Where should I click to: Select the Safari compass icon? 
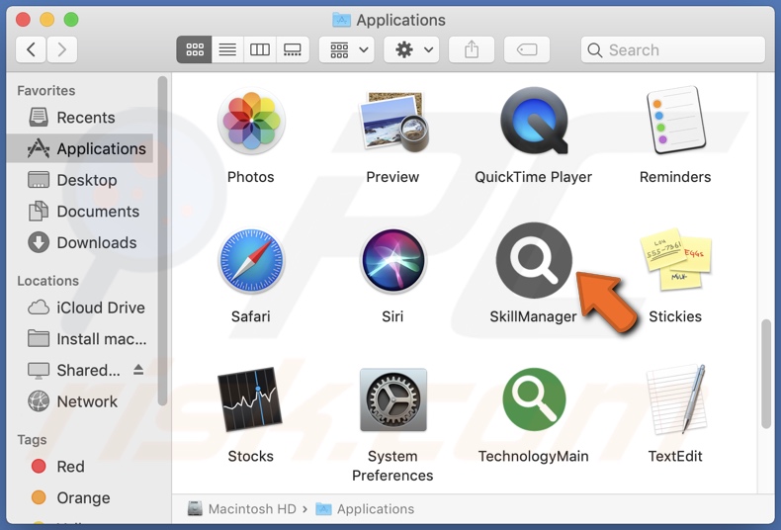pyautogui.click(x=251, y=260)
